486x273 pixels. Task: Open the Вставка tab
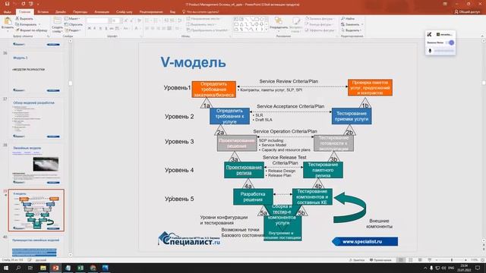[x=43, y=12]
